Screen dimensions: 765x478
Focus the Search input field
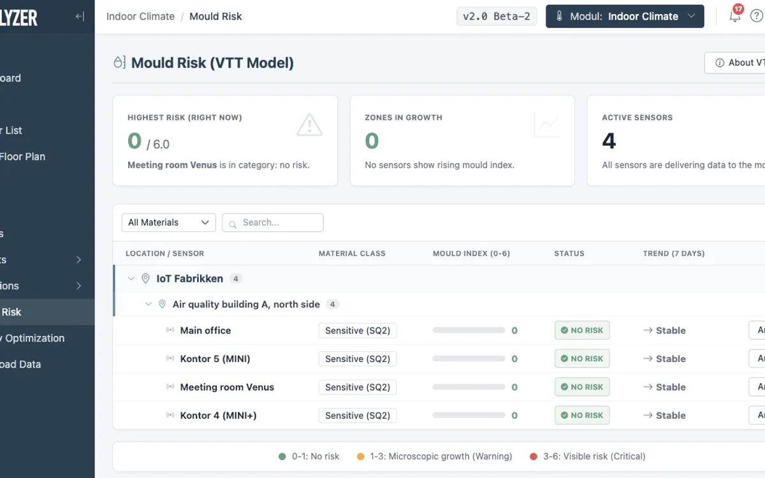click(x=273, y=222)
